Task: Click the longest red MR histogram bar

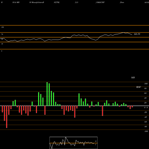Action: click(7, 117)
